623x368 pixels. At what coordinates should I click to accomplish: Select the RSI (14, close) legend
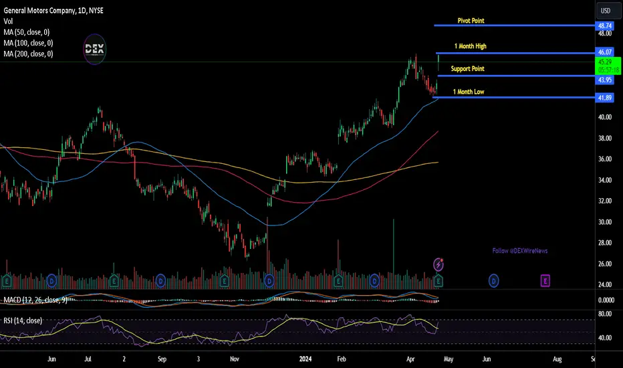[x=23, y=320]
